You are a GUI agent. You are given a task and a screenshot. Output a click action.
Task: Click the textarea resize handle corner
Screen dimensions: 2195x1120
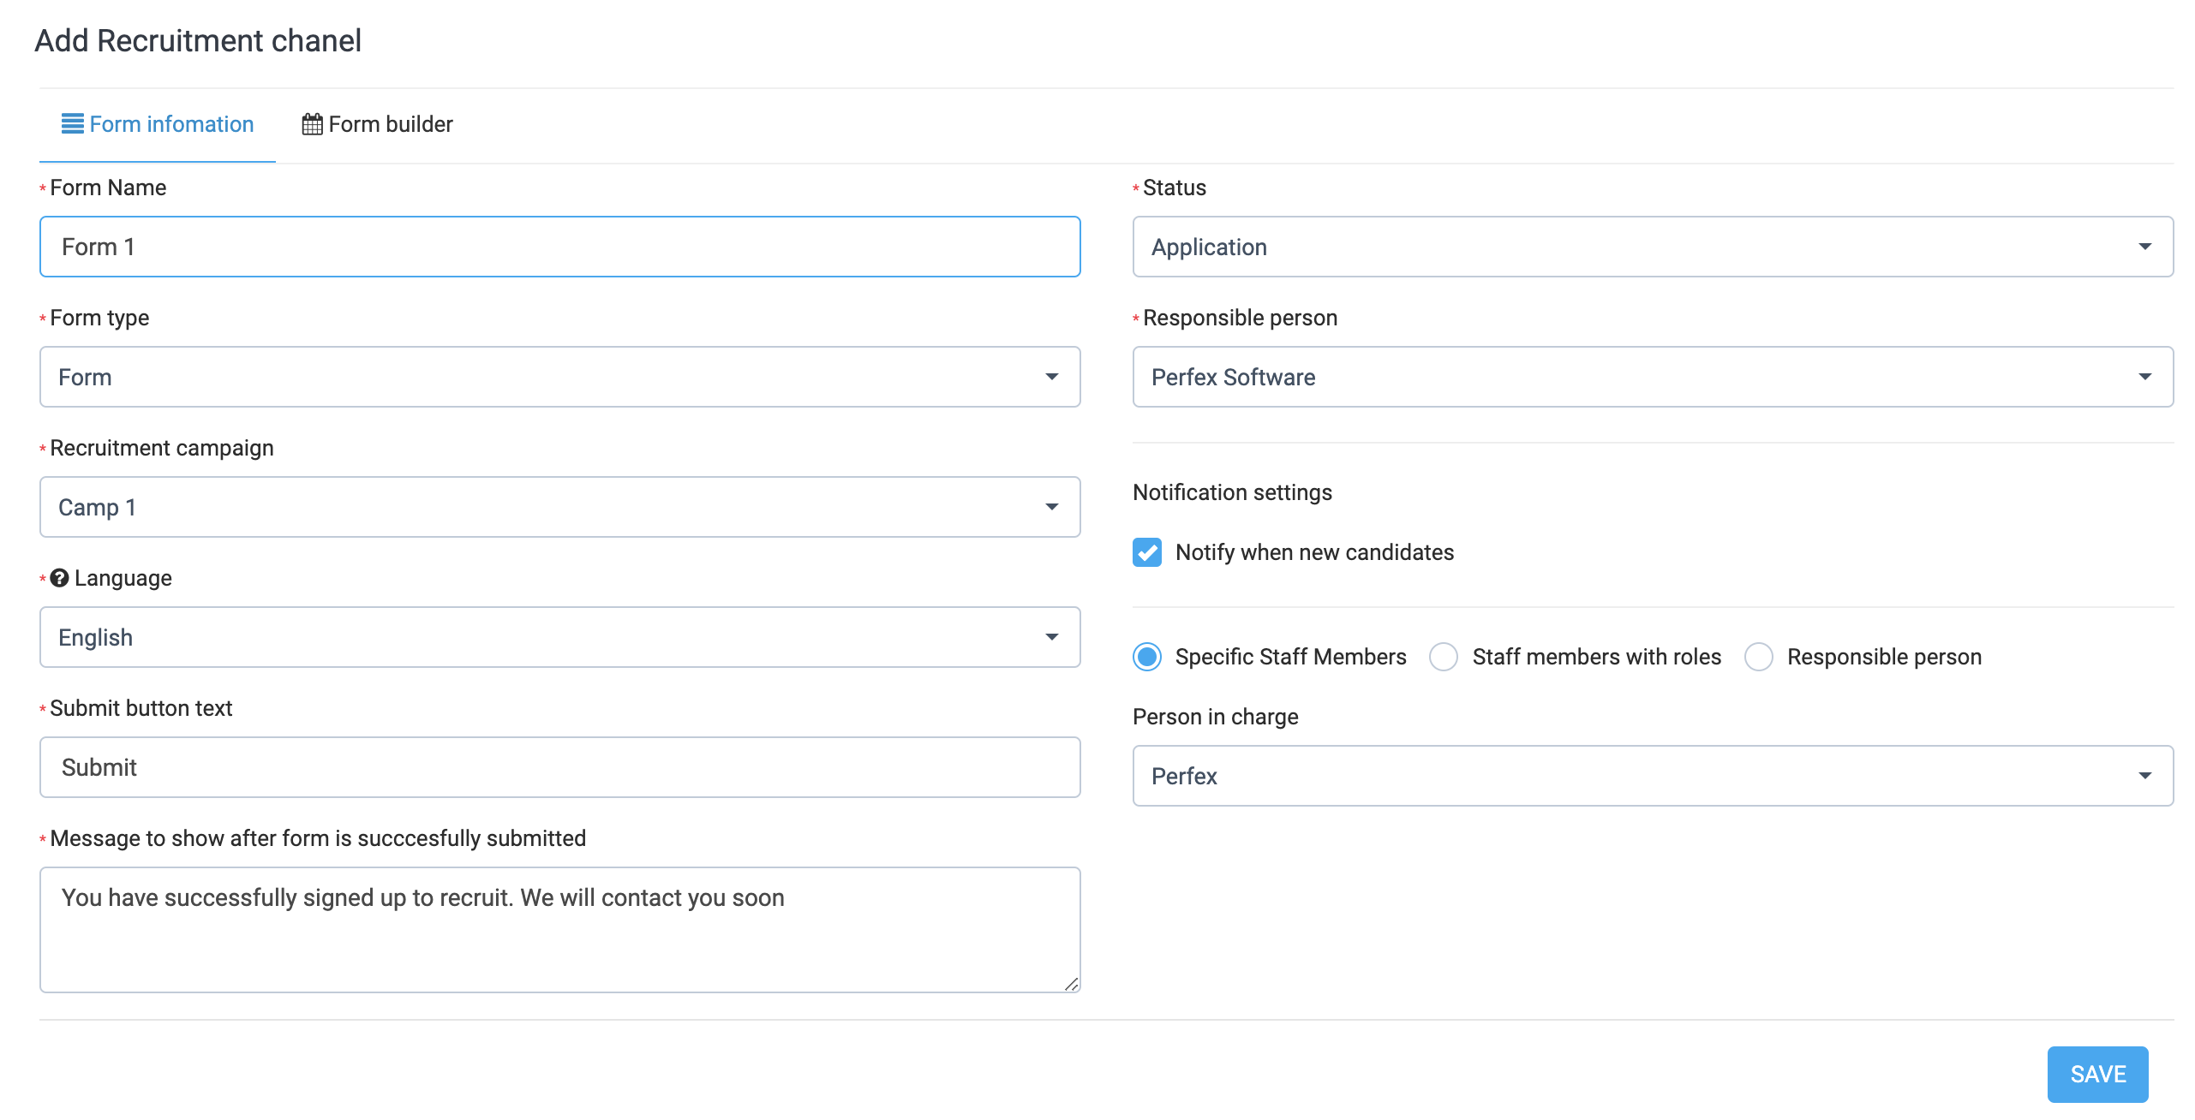pyautogui.click(x=1071, y=984)
